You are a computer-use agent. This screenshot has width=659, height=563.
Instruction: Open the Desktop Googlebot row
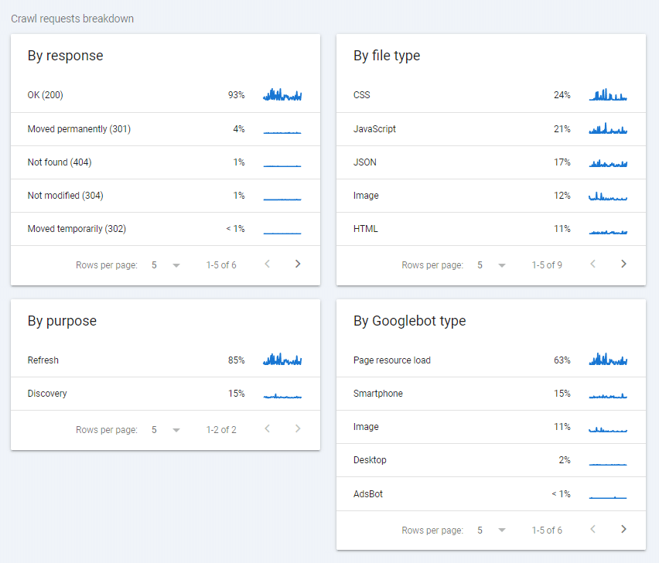491,460
